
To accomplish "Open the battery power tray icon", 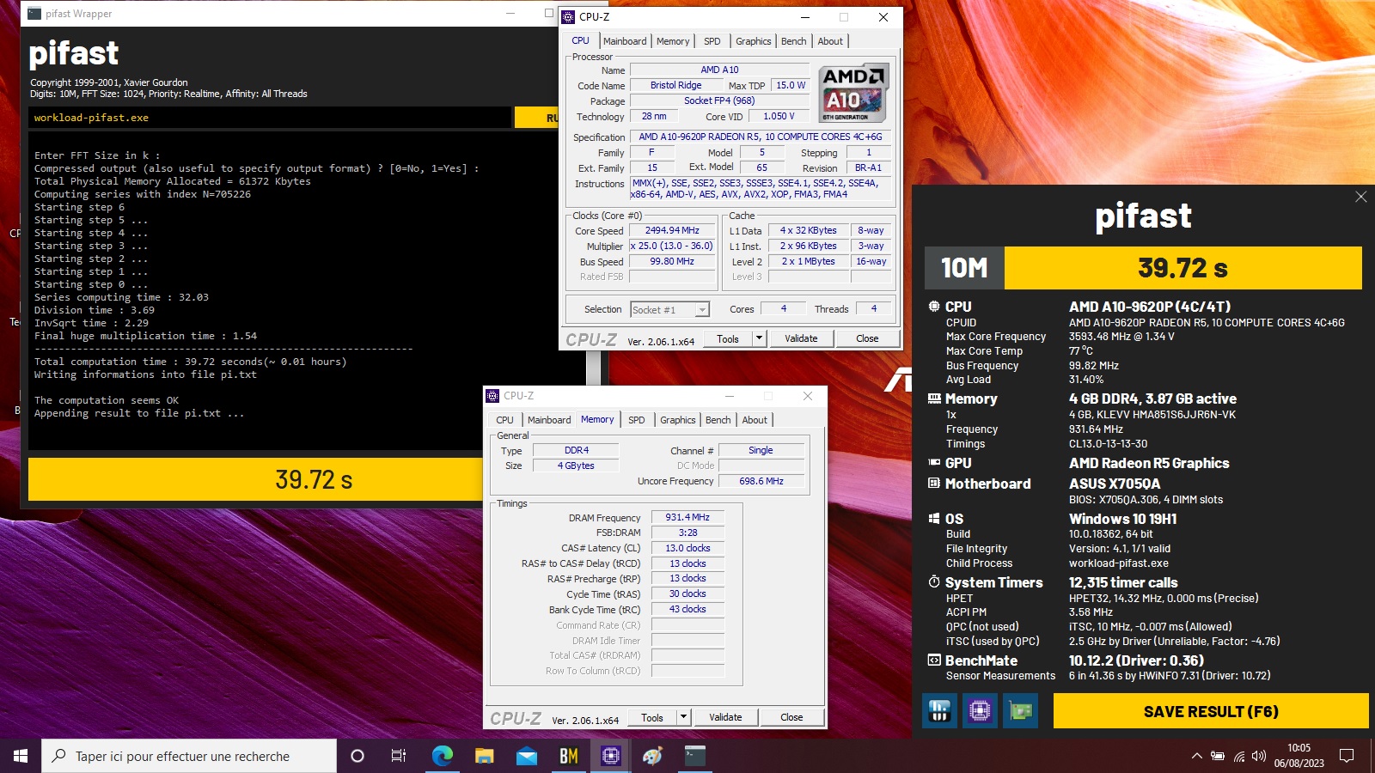I will point(1218,756).
